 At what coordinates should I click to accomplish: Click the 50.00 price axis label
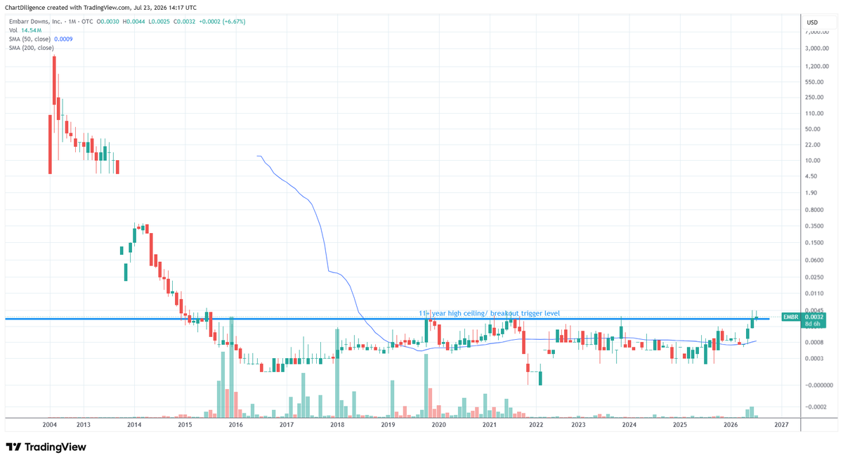coord(814,128)
